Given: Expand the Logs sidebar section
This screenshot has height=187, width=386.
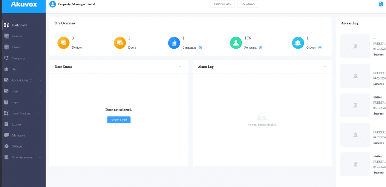Looking at the screenshot, I should point(23,91).
